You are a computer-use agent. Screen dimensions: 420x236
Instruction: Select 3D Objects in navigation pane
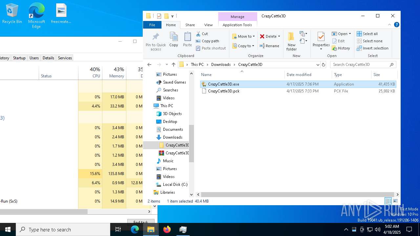[172, 114]
